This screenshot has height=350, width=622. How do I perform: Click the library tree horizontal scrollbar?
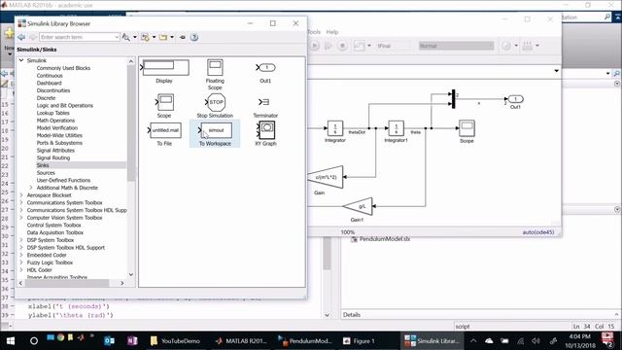(67, 283)
